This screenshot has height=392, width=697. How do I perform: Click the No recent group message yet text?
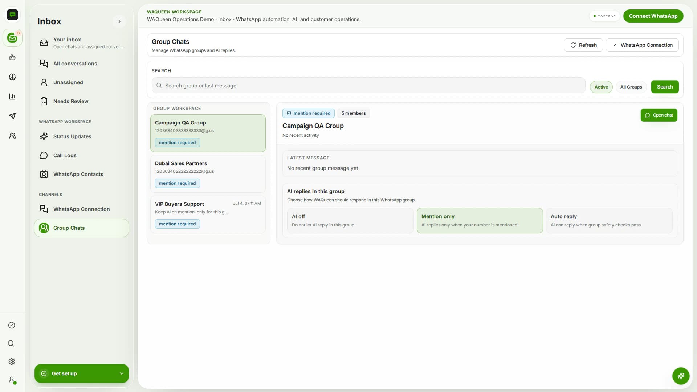[323, 168]
